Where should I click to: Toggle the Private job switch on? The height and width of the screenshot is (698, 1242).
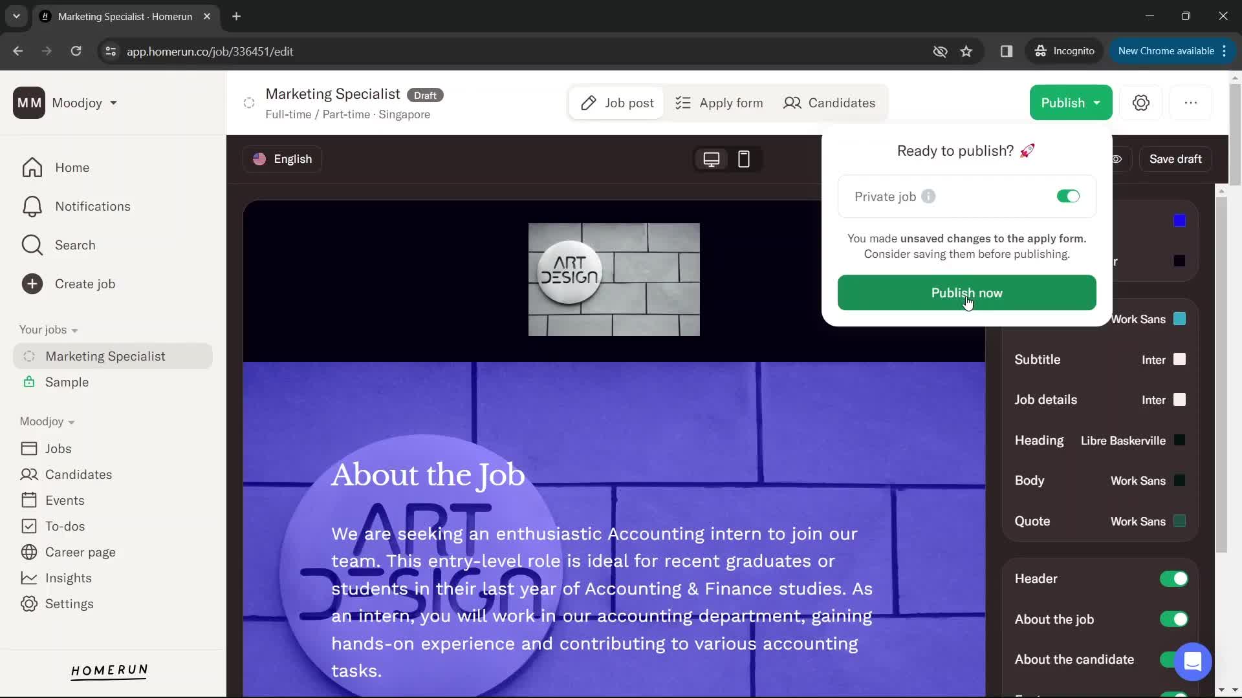click(x=1068, y=195)
